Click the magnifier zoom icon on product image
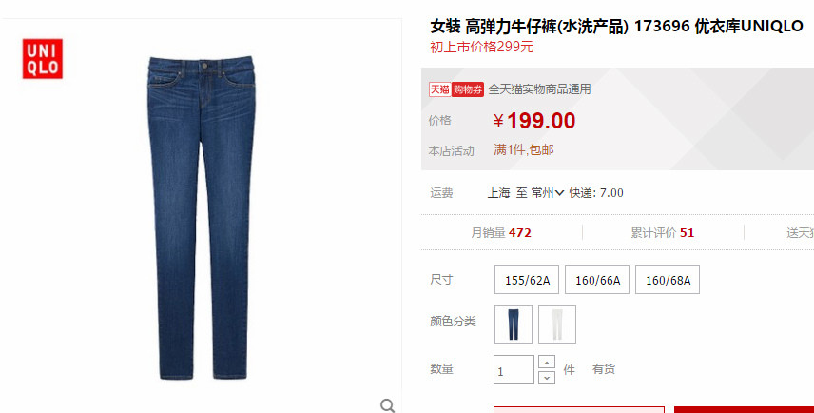 pos(387,405)
